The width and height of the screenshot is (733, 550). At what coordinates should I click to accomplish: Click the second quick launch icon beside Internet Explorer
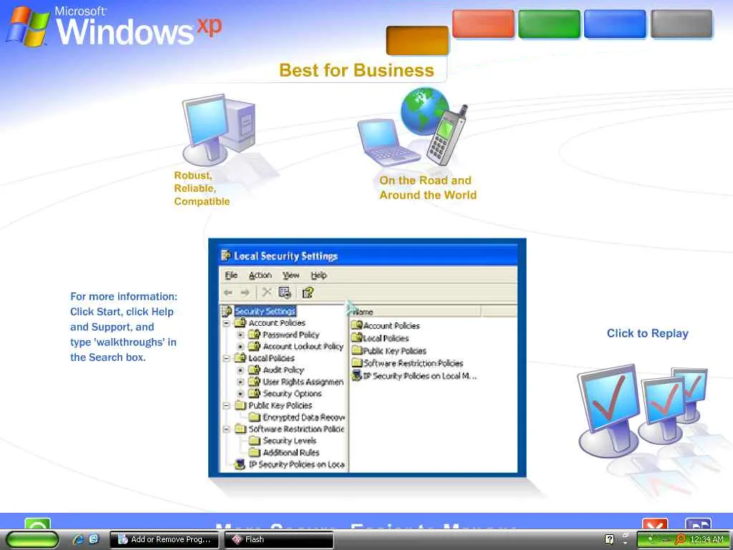tap(94, 539)
